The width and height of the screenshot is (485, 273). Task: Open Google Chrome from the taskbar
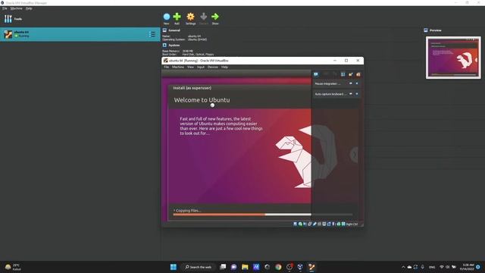pyautogui.click(x=278, y=267)
